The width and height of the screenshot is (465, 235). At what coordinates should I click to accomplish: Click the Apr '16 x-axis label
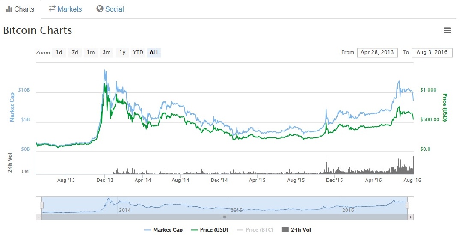pyautogui.click(x=373, y=180)
